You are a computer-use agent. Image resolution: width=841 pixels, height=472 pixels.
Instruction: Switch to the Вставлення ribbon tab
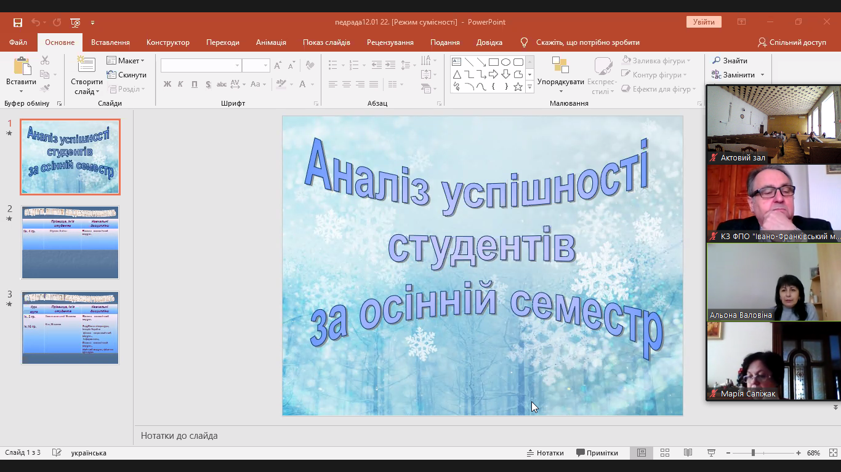coord(110,42)
